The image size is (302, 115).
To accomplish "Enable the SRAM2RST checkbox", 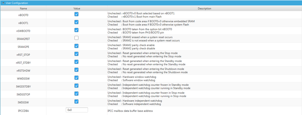I will pos(76,38).
